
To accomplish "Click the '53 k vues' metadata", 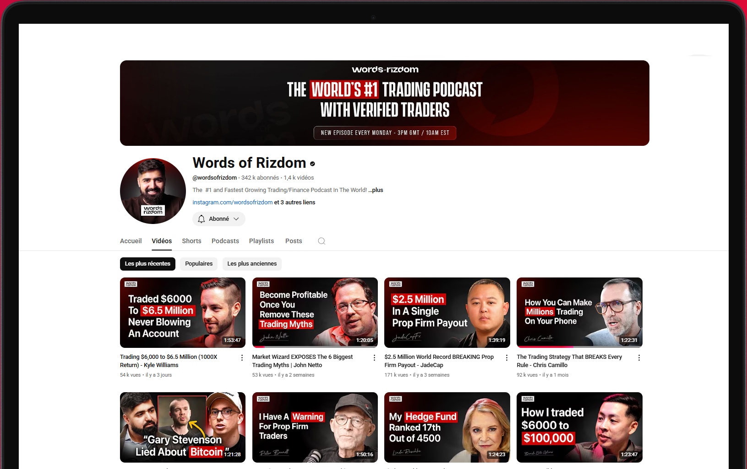I will [x=262, y=375].
